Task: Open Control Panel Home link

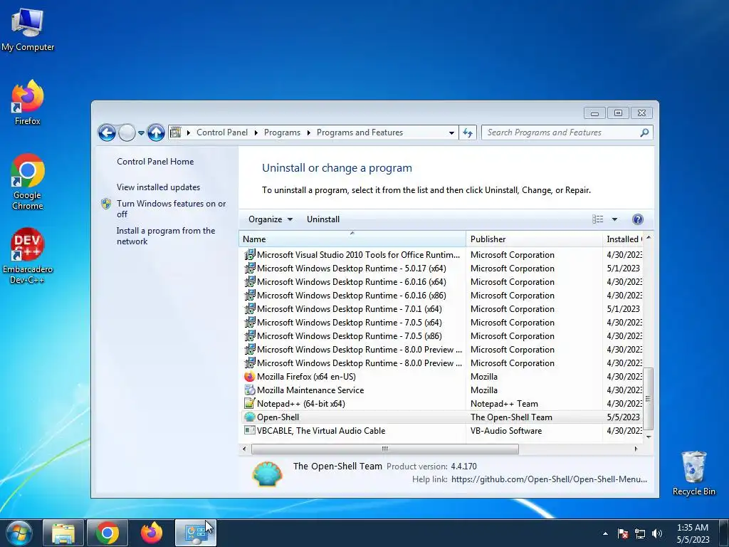Action: coord(155,162)
